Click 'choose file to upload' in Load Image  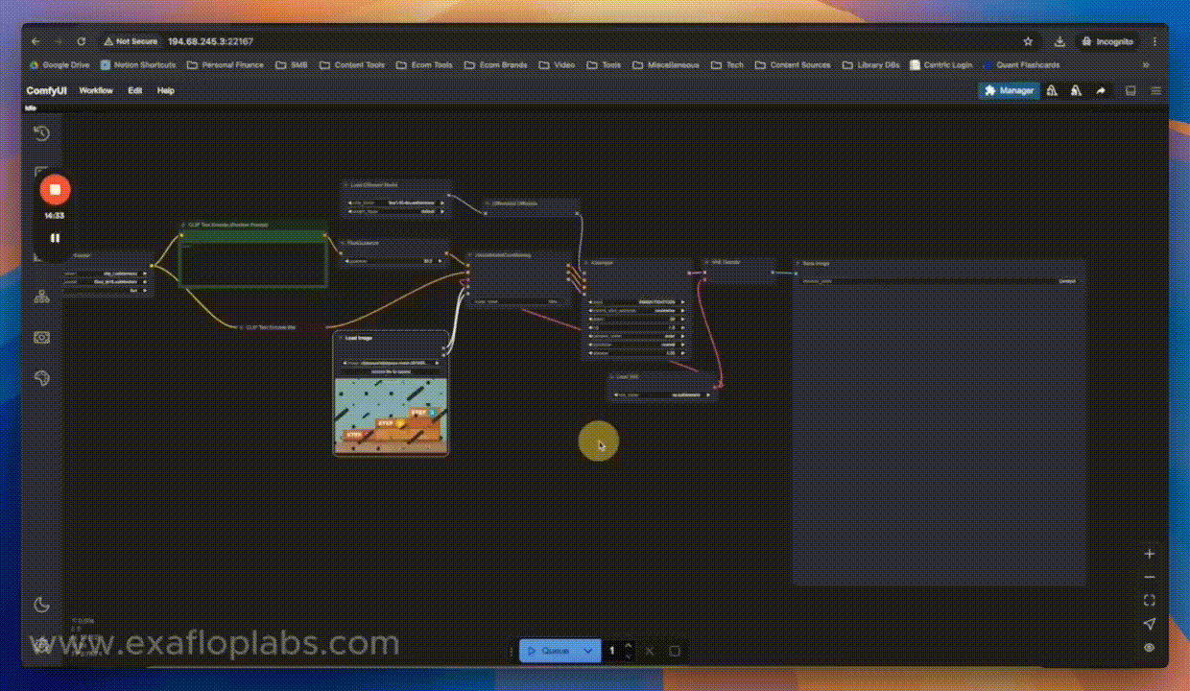click(390, 369)
